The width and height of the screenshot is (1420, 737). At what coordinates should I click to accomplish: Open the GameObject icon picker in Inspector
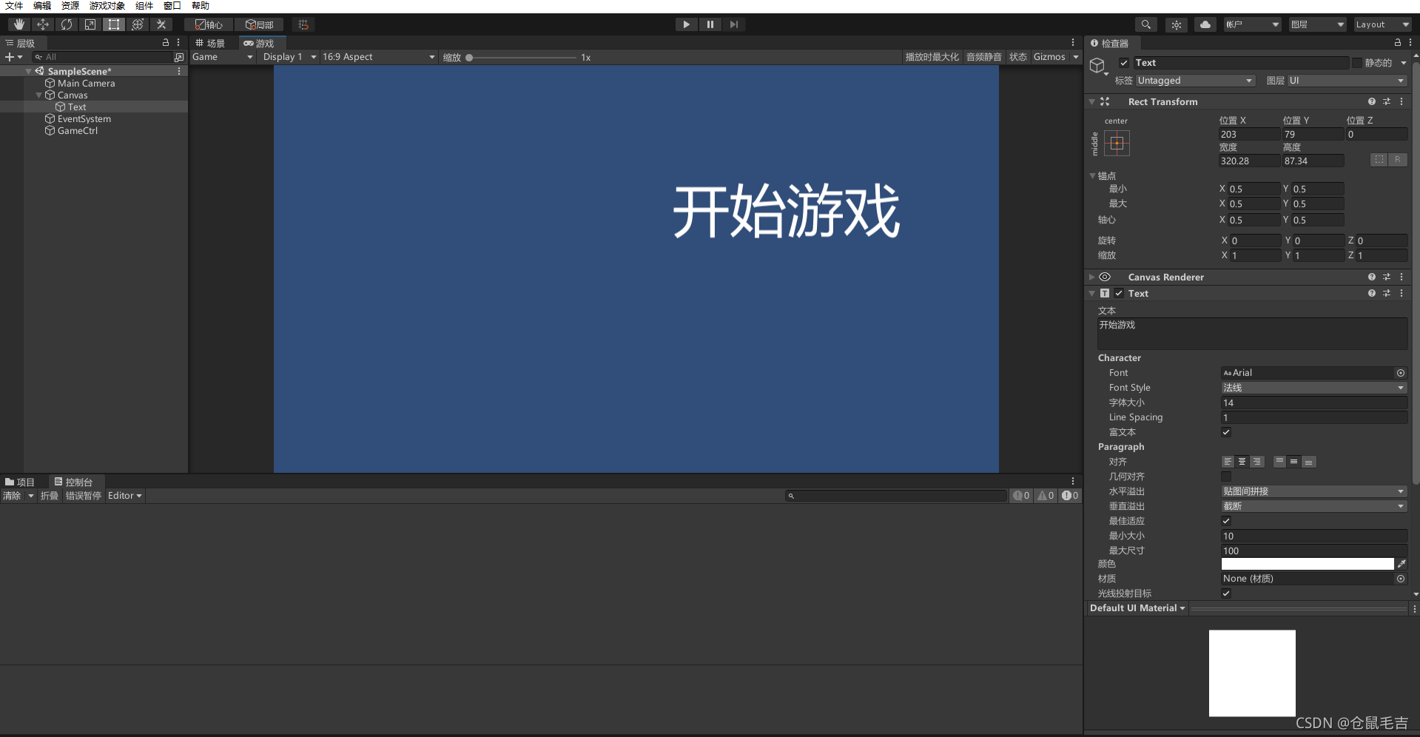(x=1098, y=67)
